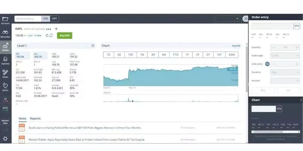Open the settings gear in sidebar
303x151 pixels.
(5, 139)
